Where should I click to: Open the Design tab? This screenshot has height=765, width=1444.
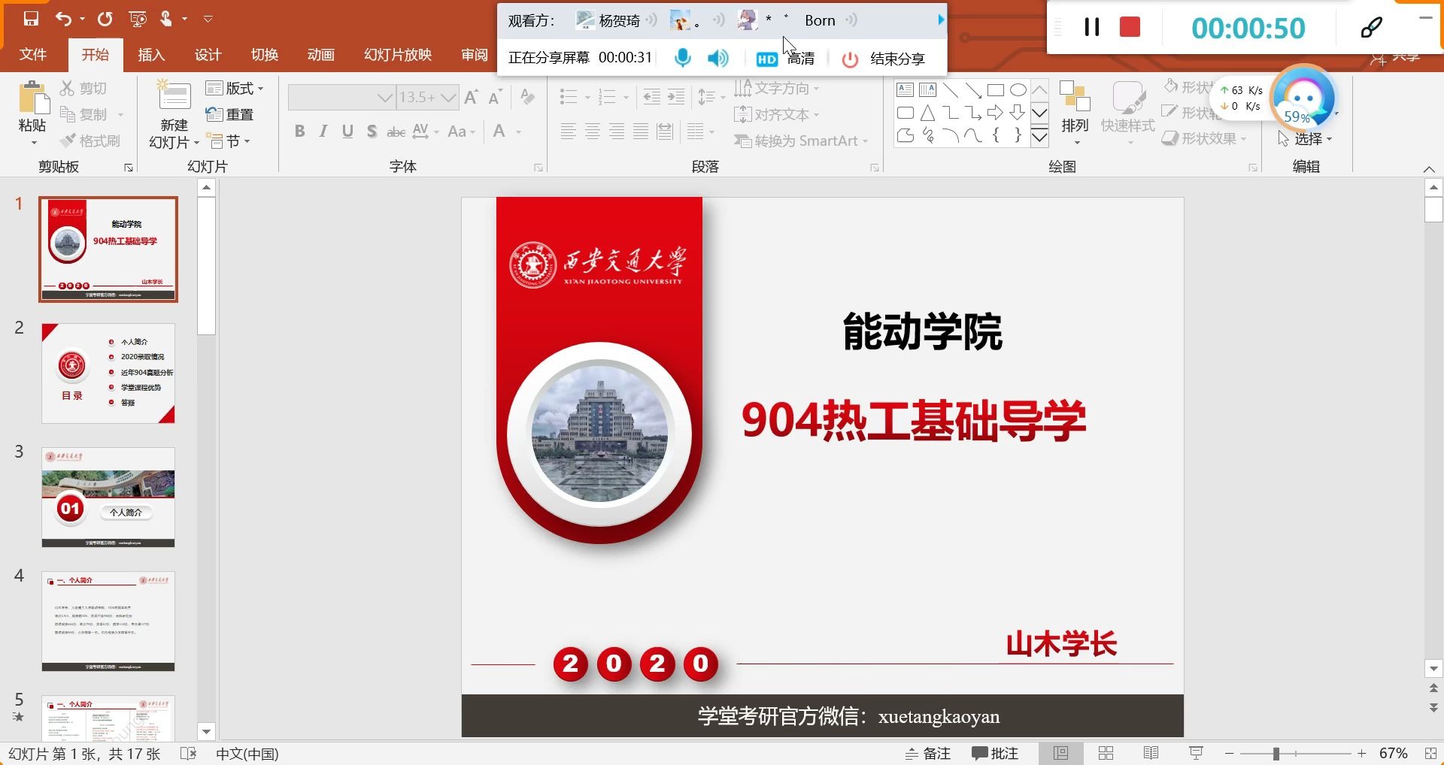[208, 55]
